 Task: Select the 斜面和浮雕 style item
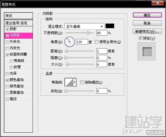[x=18, y=55]
